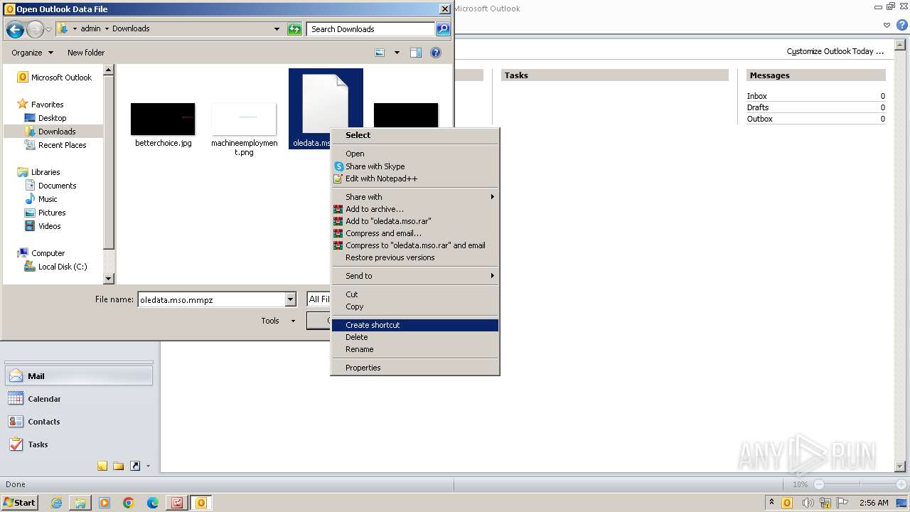Open dialog help question mark icon

click(x=436, y=53)
